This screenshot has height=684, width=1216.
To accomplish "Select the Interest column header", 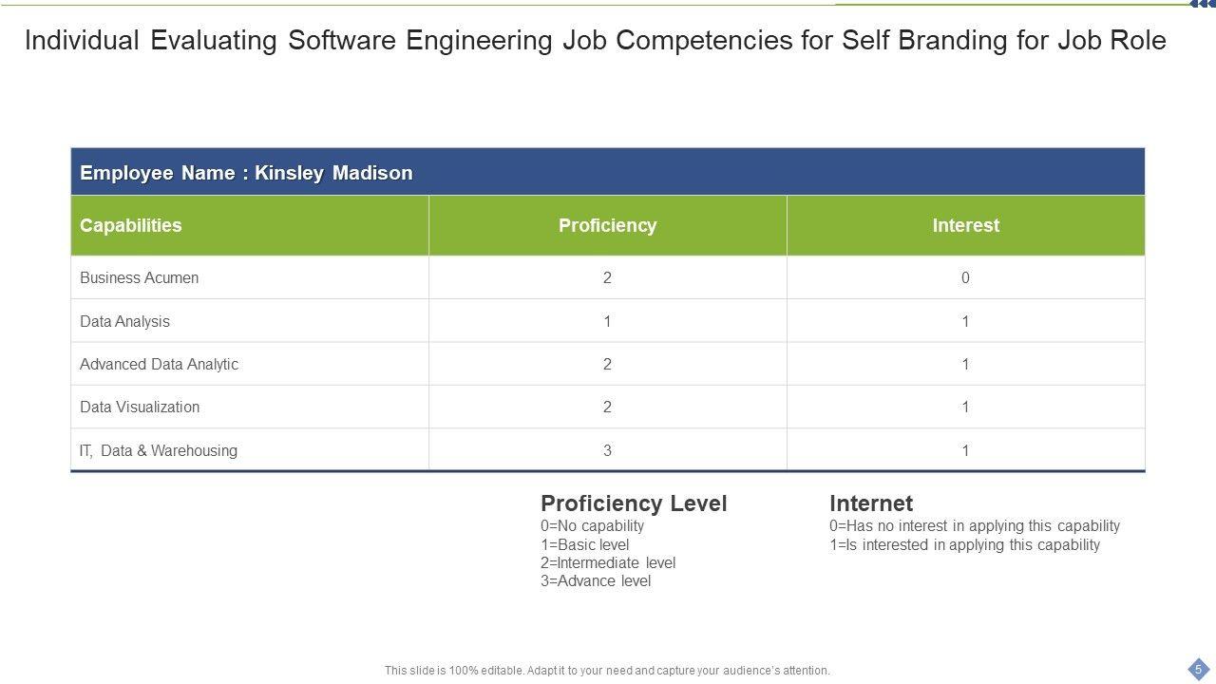I will coord(965,225).
